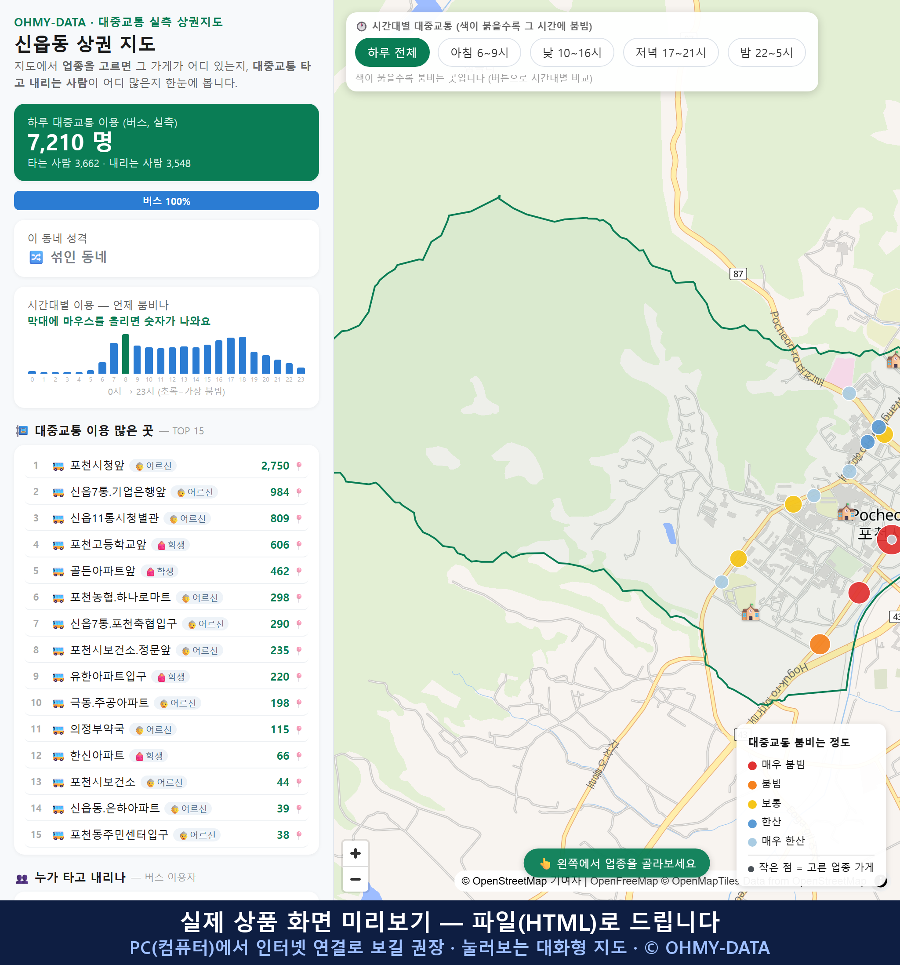Click the orange 붐빔 legend swatch
Image resolution: width=900 pixels, height=965 pixels.
coord(752,785)
